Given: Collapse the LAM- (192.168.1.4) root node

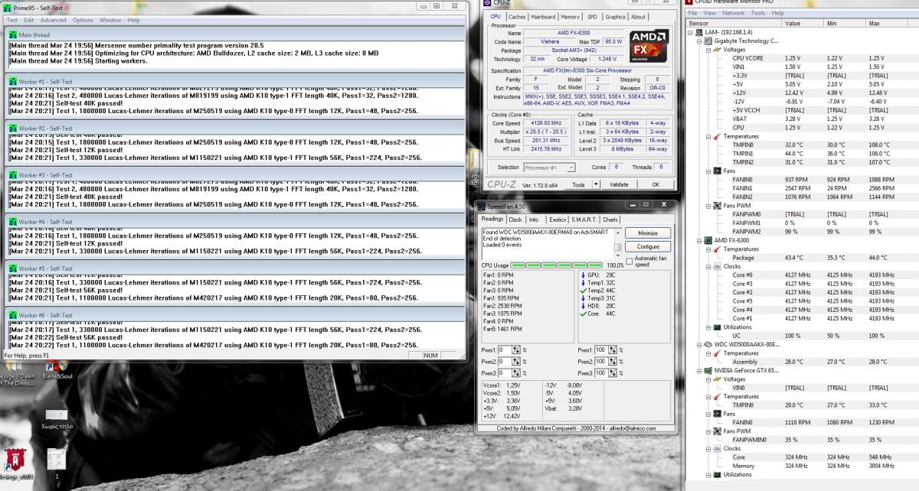Looking at the screenshot, I should pyautogui.click(x=690, y=32).
